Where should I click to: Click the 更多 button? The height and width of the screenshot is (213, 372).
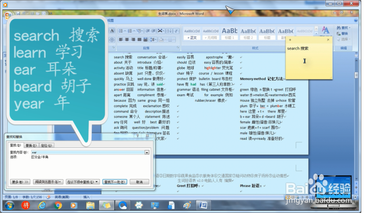pos(20,182)
